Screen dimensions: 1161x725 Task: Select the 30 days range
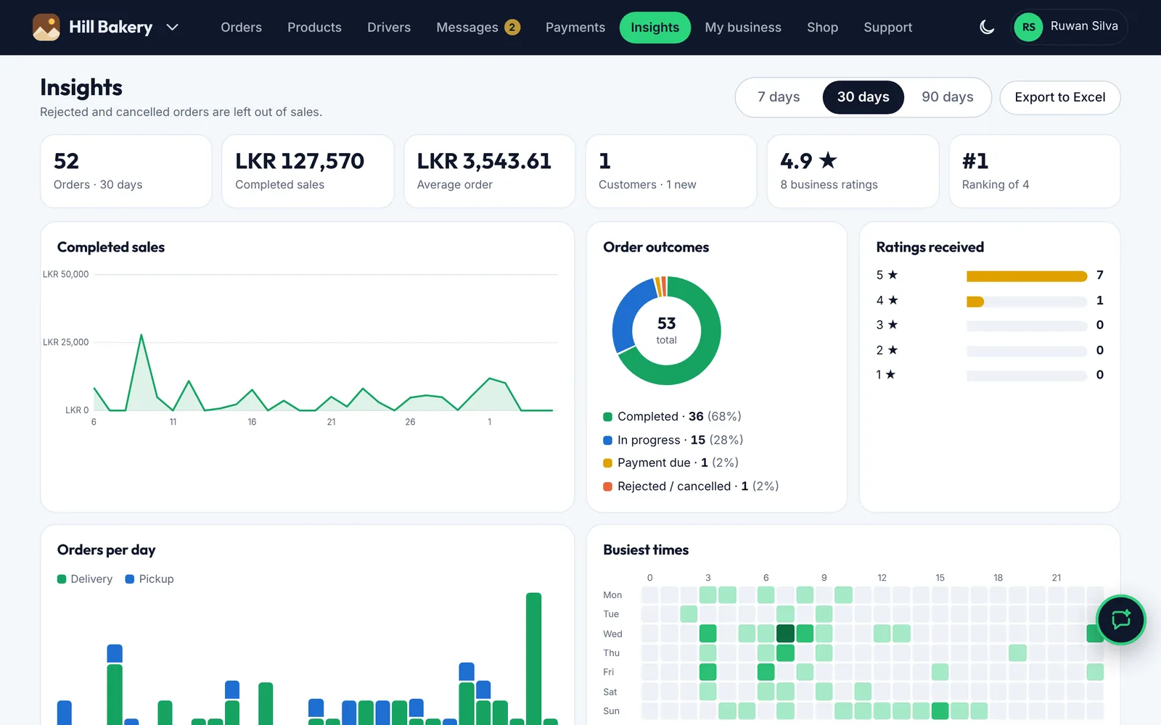863,97
